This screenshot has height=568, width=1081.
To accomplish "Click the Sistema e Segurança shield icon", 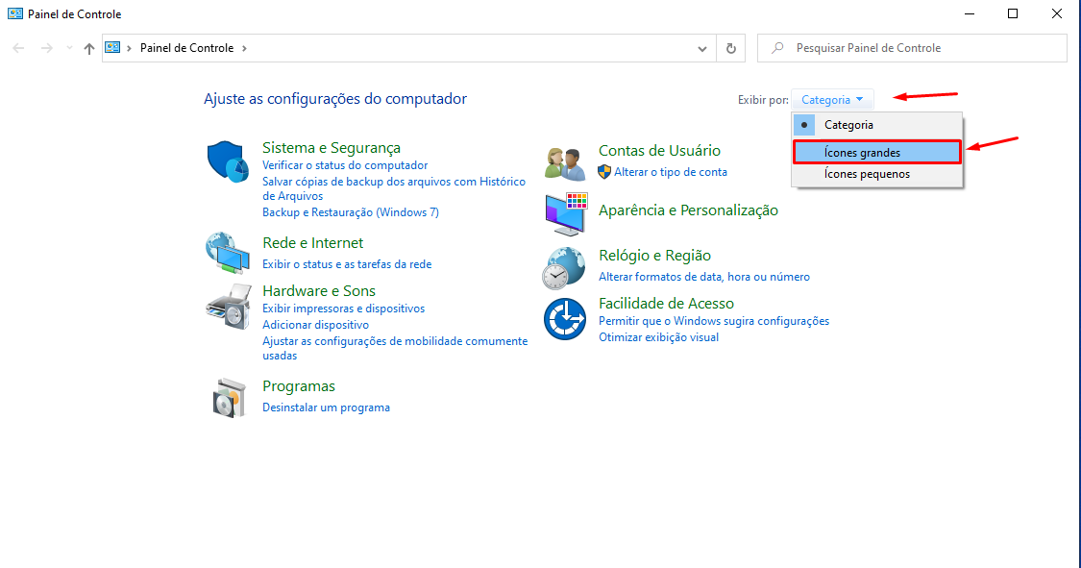I will tap(228, 161).
